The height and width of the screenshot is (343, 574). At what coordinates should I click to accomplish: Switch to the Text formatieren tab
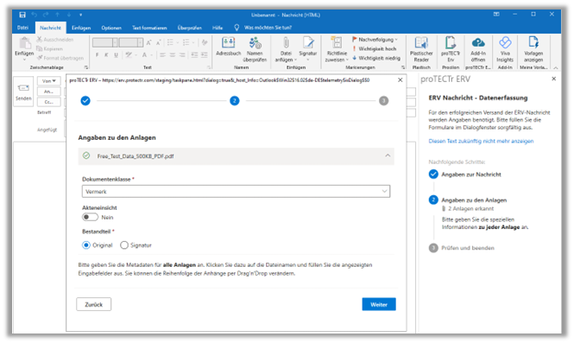click(149, 28)
